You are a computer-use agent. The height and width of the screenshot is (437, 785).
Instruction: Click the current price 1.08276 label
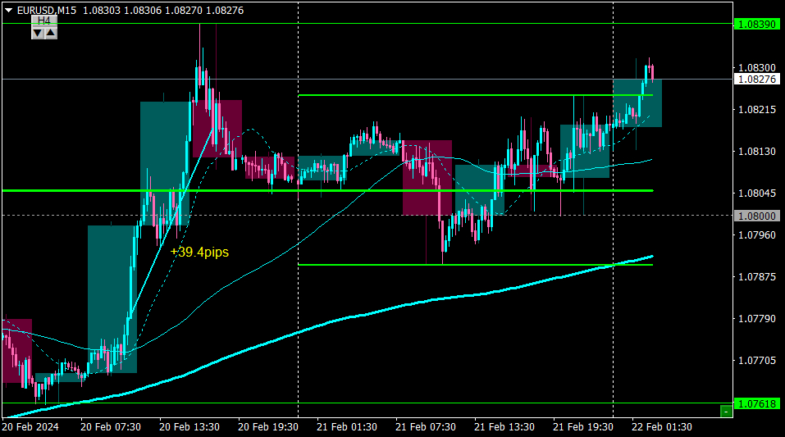click(757, 79)
